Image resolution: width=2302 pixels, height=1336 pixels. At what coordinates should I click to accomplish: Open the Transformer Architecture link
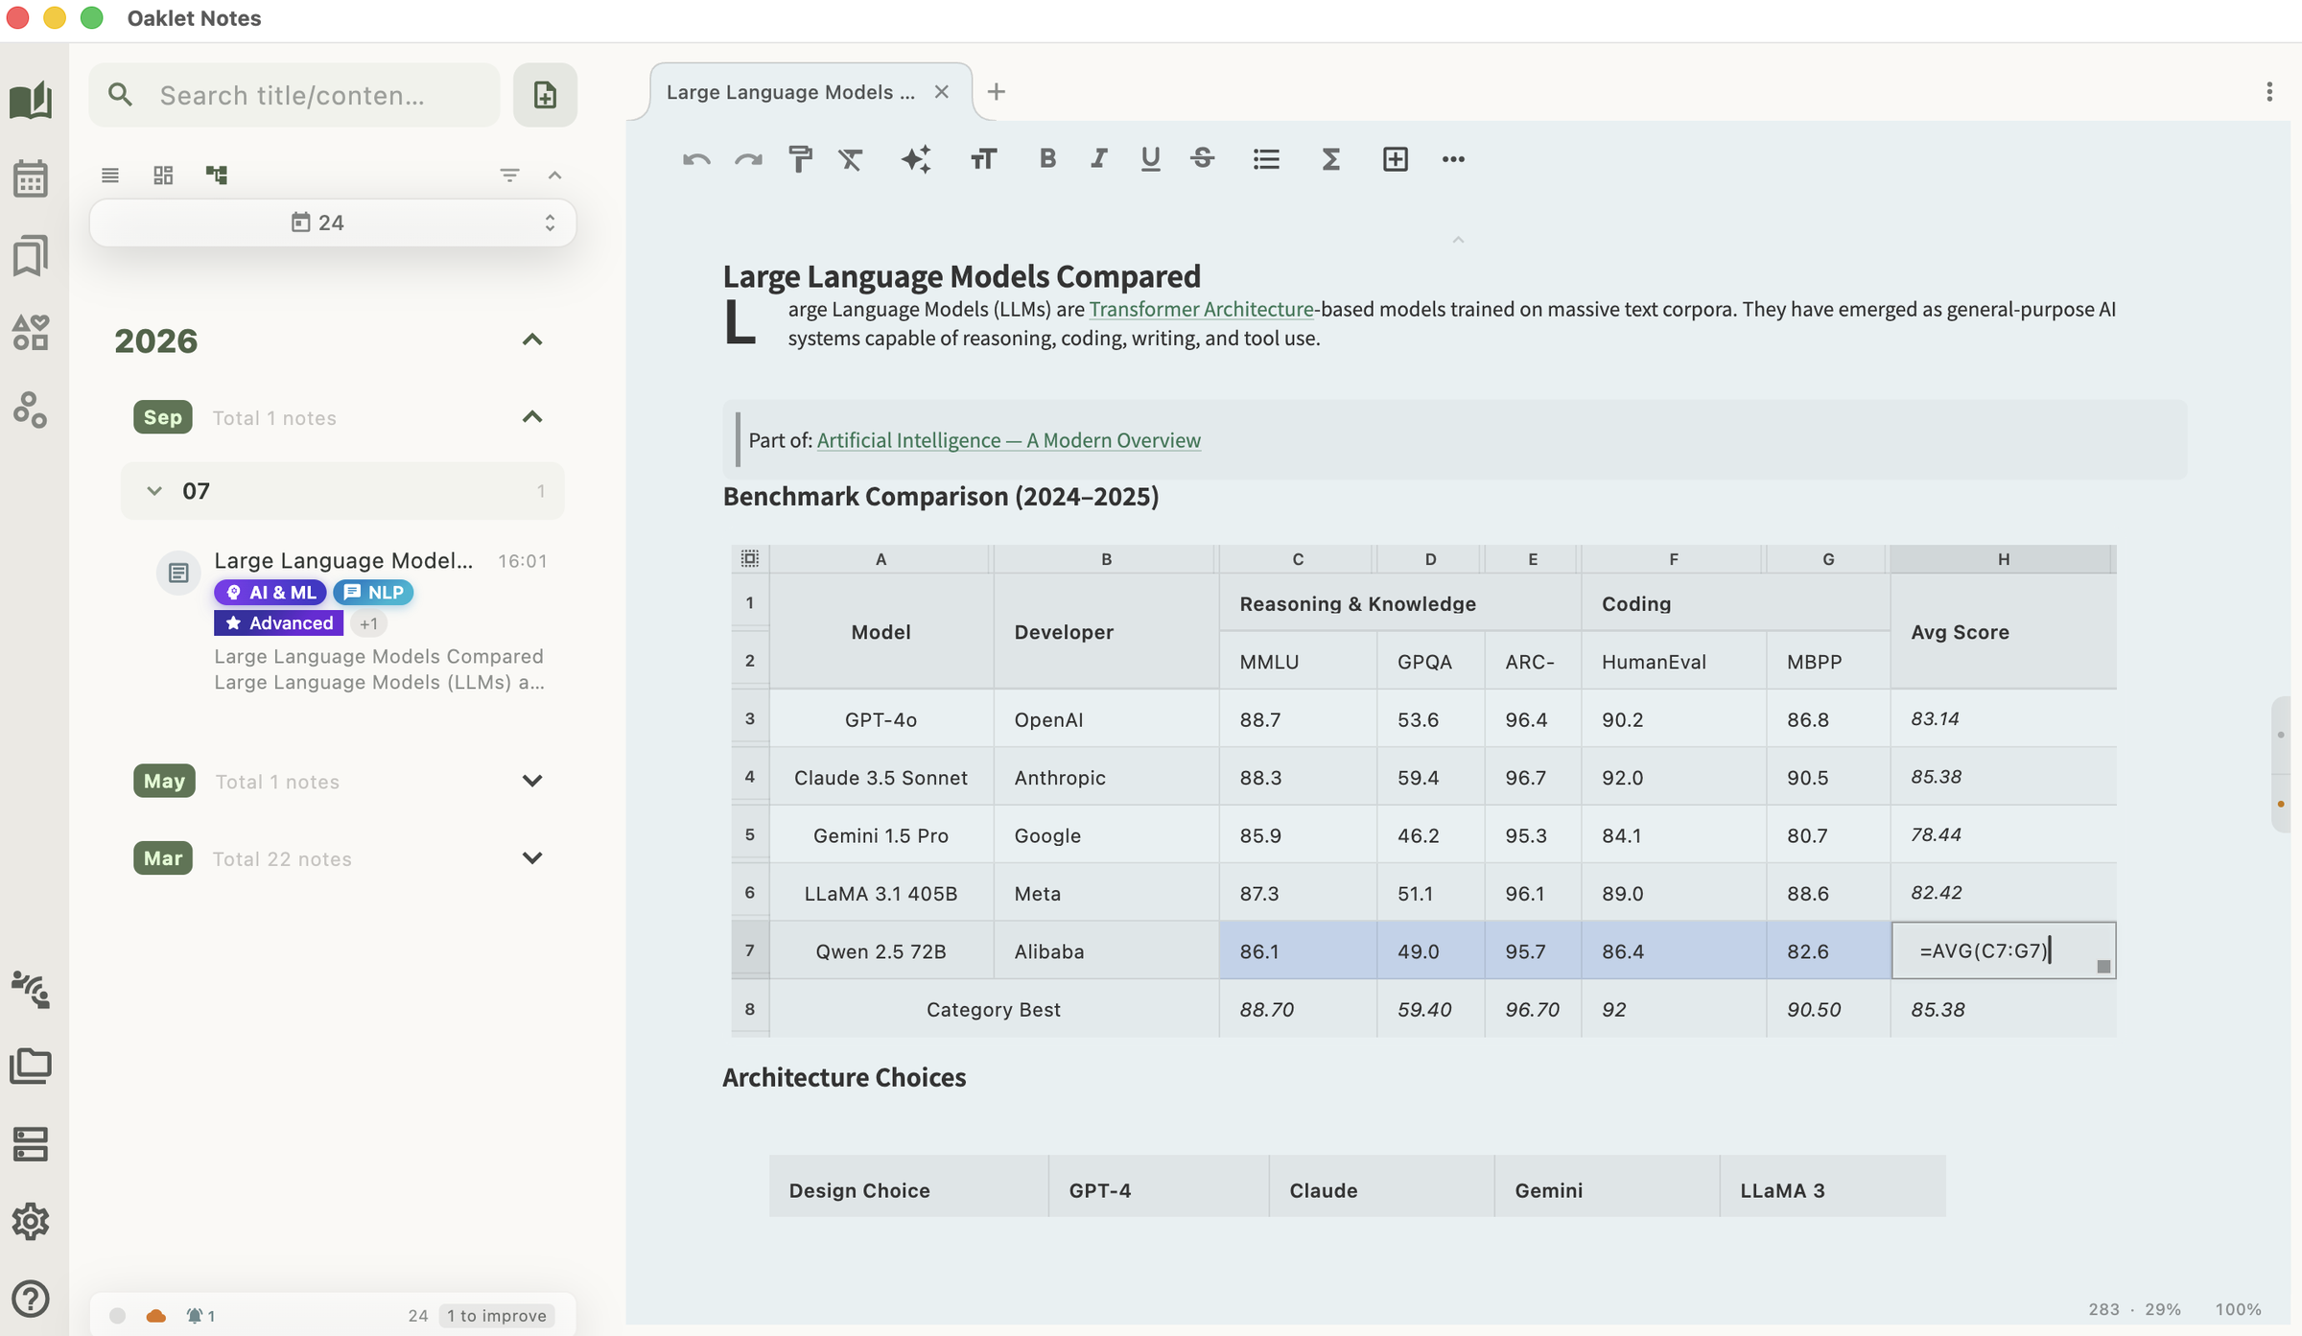1201,309
